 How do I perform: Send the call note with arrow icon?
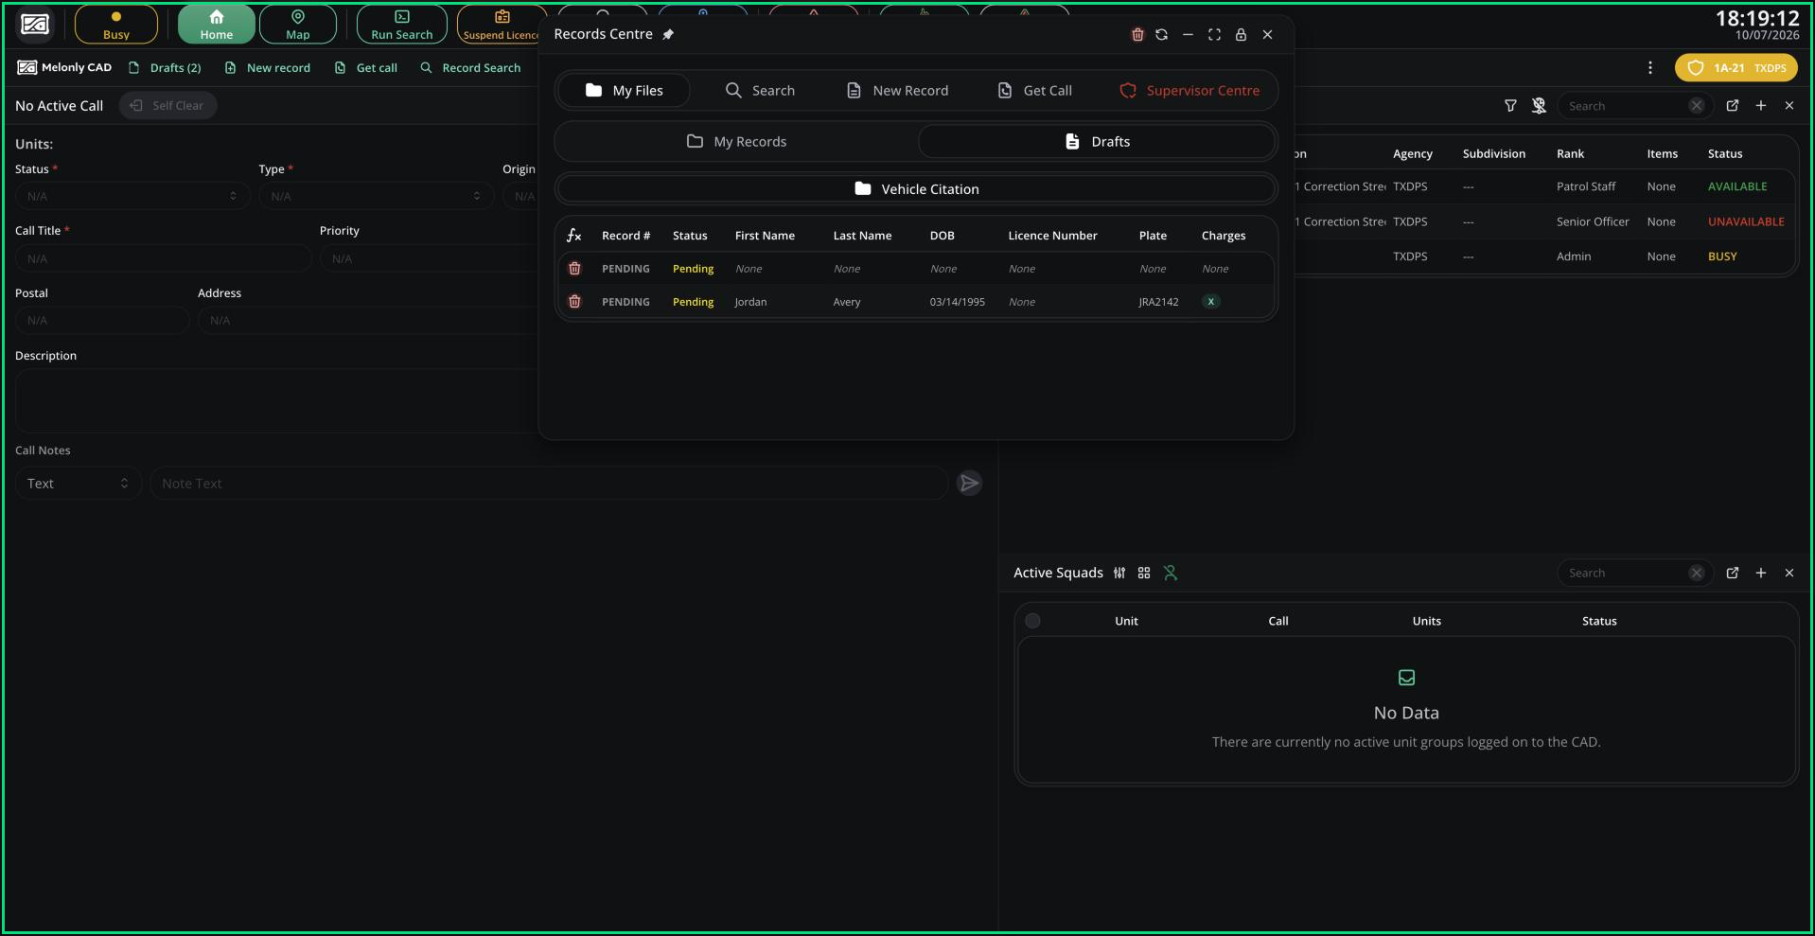tap(970, 484)
